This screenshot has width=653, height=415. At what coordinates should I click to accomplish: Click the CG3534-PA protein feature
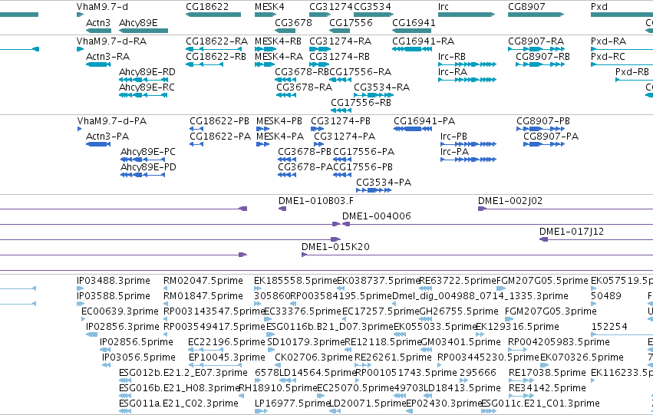(x=374, y=191)
